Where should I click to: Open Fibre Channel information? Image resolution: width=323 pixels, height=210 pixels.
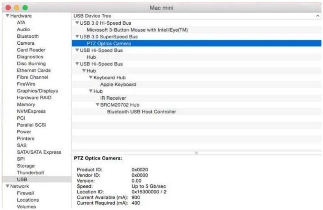tap(33, 77)
